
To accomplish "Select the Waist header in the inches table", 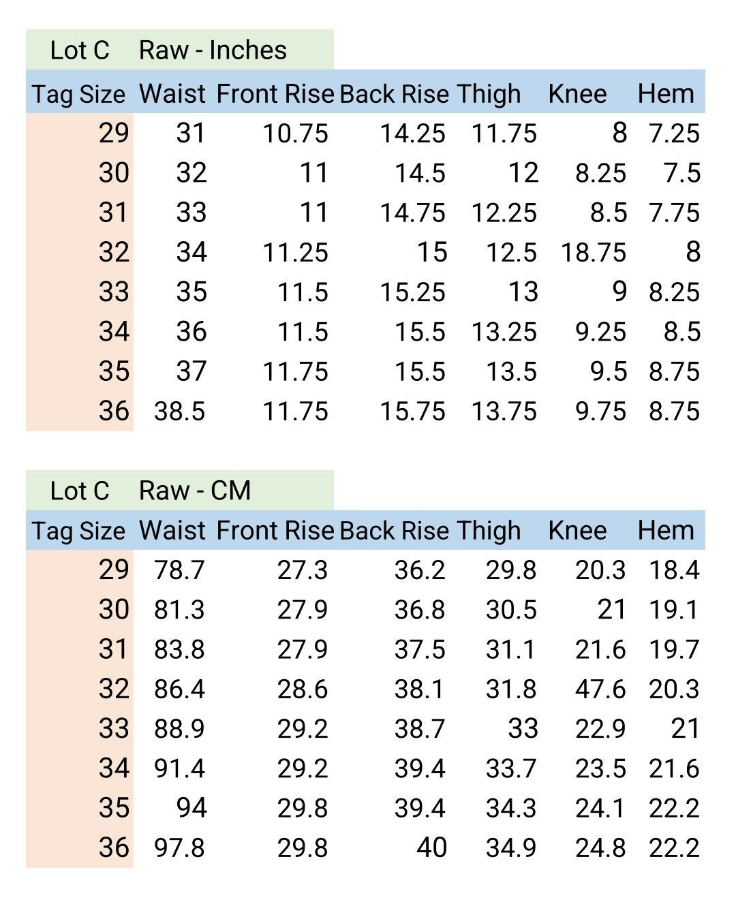I will [172, 94].
